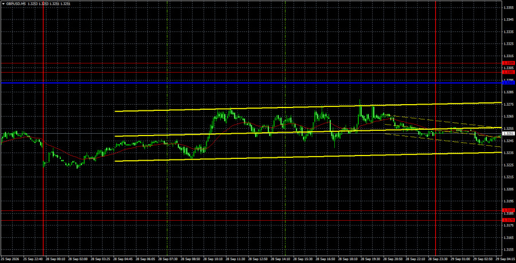The width and height of the screenshot is (516, 263).
Task: Open the triangle menu beside GBPUSD,M5 title
Action: [x=3, y=3]
